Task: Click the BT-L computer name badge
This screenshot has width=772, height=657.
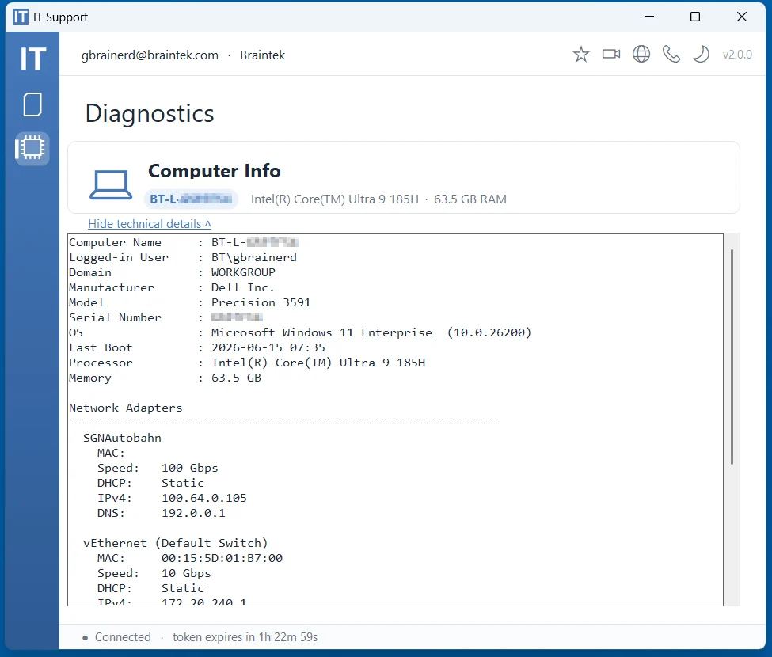Action: tap(191, 199)
